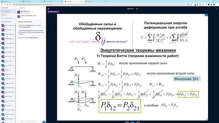Click the recording indicator next to Home Room
219x123 pixels.
pyautogui.click(x=137, y=9)
